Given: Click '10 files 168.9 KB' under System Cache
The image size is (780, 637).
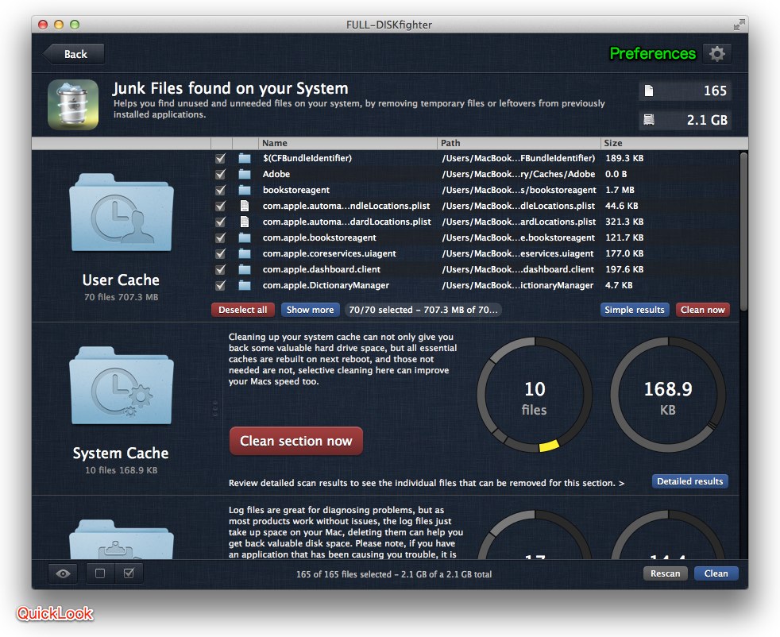Looking at the screenshot, I should 122,470.
